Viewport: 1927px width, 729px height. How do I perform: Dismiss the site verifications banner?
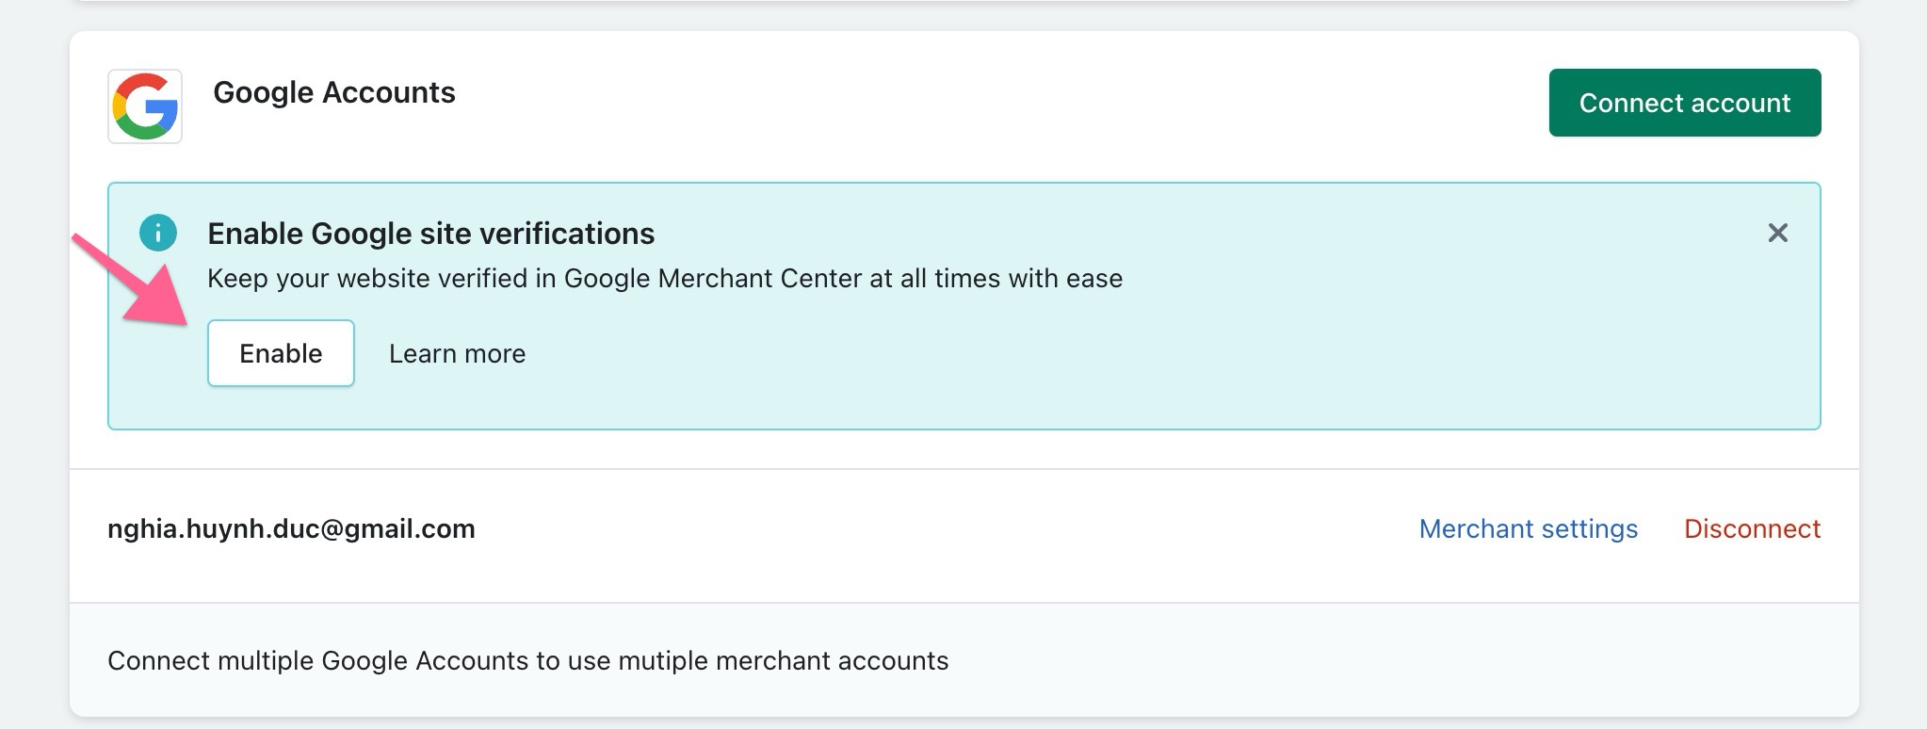click(x=1777, y=233)
